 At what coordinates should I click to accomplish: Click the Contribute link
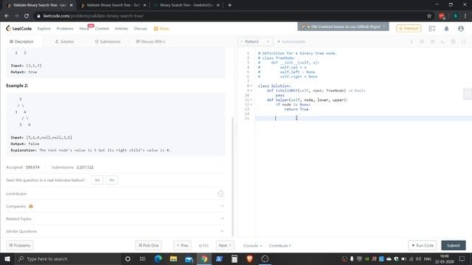coord(280,246)
